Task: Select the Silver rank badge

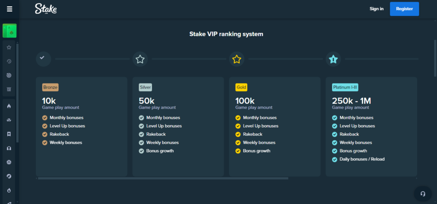Action: pyautogui.click(x=146, y=87)
